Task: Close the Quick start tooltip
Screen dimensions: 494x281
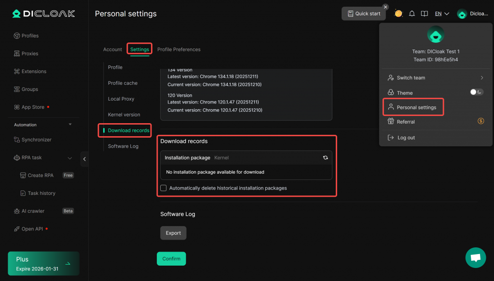Action: coord(385,7)
